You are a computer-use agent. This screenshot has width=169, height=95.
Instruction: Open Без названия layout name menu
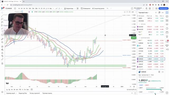138,8
